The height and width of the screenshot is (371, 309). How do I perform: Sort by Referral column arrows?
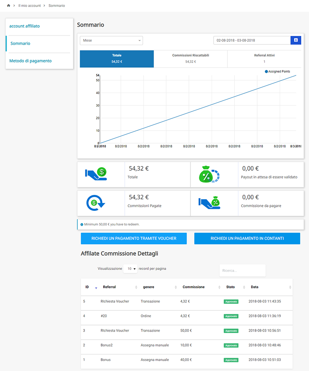136,287
